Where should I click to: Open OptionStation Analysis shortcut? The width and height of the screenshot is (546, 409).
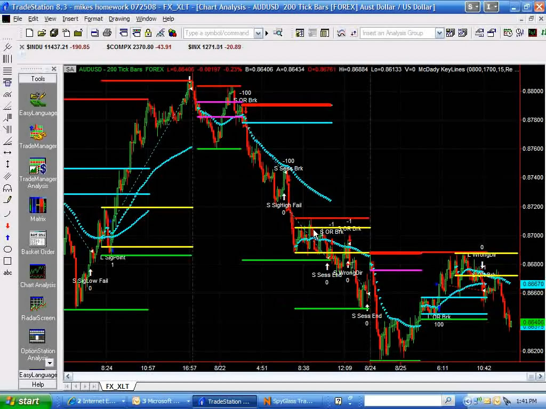(x=38, y=345)
